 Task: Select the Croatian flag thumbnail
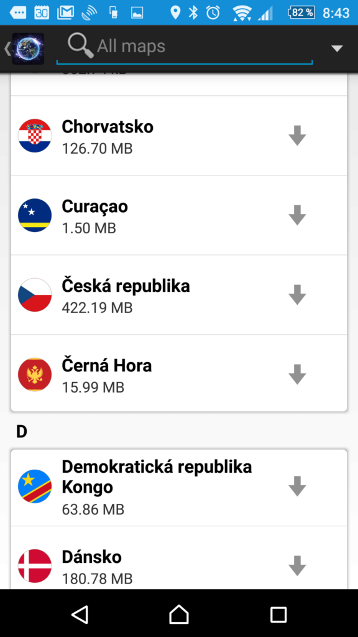coord(35,135)
